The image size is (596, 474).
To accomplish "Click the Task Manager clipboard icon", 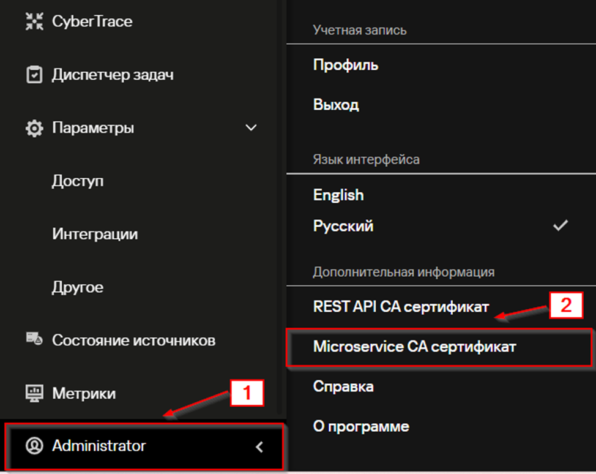I will 34,75.
